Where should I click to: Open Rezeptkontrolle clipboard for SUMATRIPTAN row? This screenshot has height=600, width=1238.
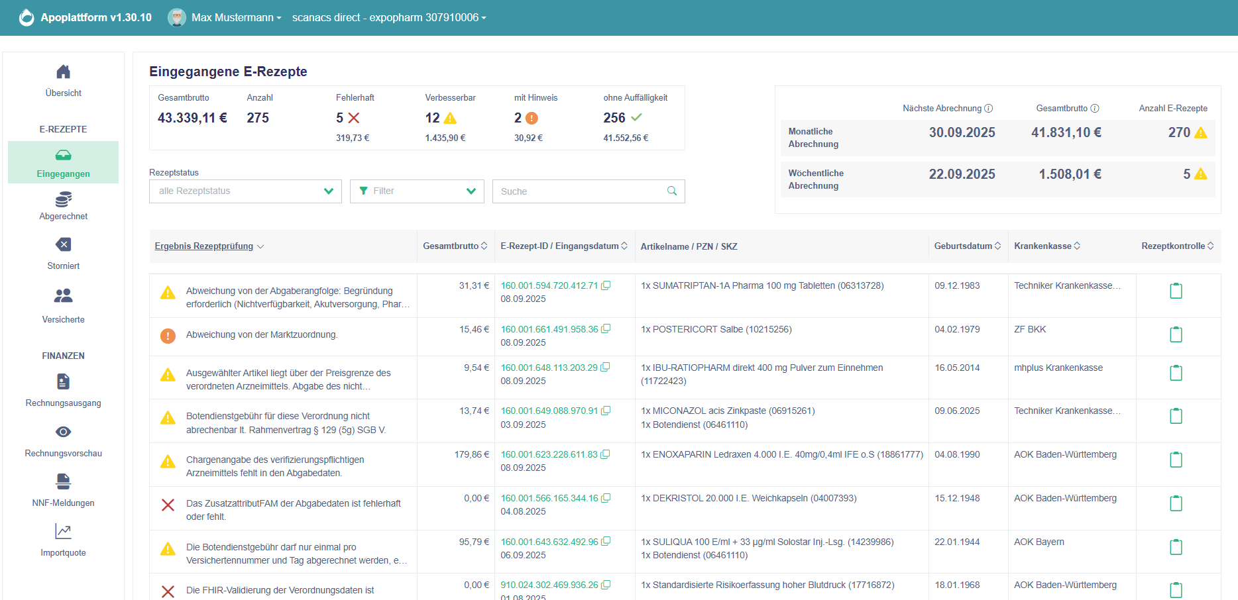click(x=1176, y=291)
